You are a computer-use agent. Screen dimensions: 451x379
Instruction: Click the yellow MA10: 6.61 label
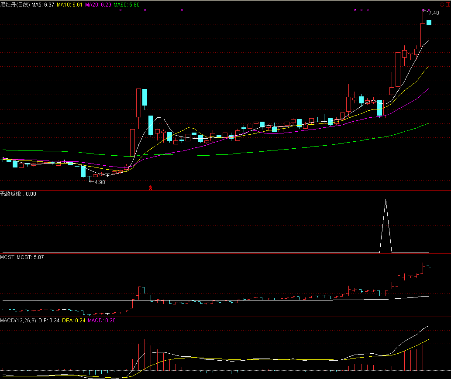pyautogui.click(x=69, y=5)
